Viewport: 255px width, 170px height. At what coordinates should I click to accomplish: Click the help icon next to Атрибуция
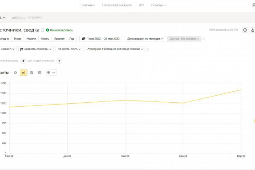(148, 49)
